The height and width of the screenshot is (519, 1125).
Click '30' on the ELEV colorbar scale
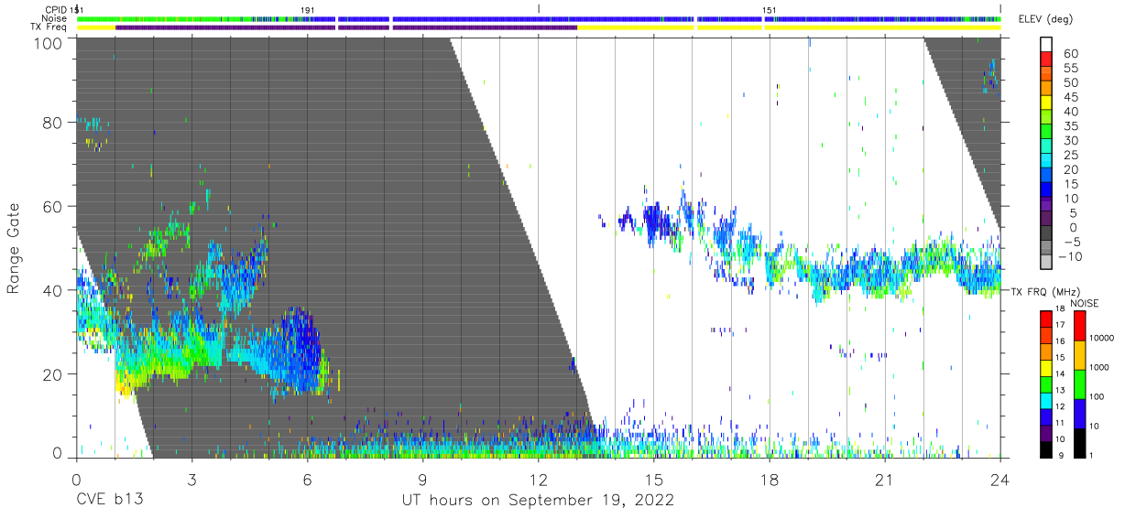click(1070, 141)
